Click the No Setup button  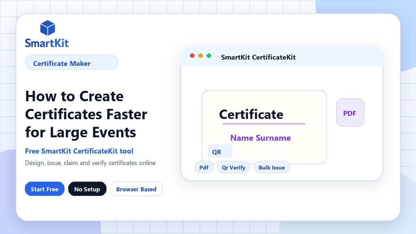87,189
